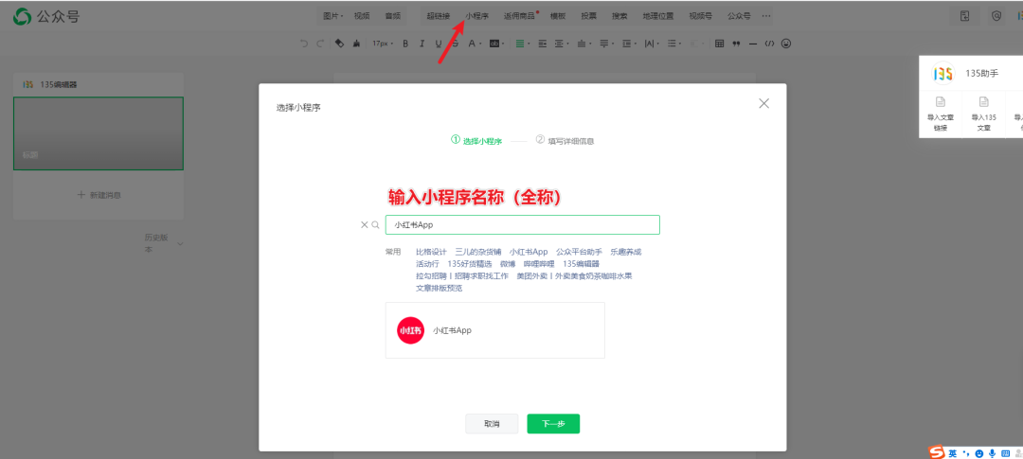Choose 哔哩哔哩 from common mini programs
The width and height of the screenshot is (1023, 459).
[x=539, y=264]
